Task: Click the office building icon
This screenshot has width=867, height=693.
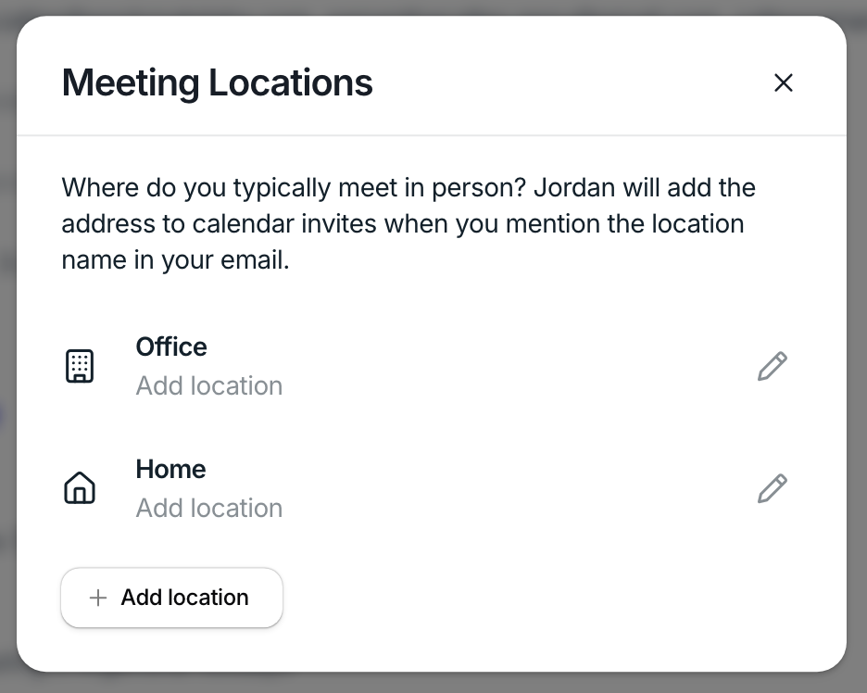Action: pyautogui.click(x=80, y=366)
